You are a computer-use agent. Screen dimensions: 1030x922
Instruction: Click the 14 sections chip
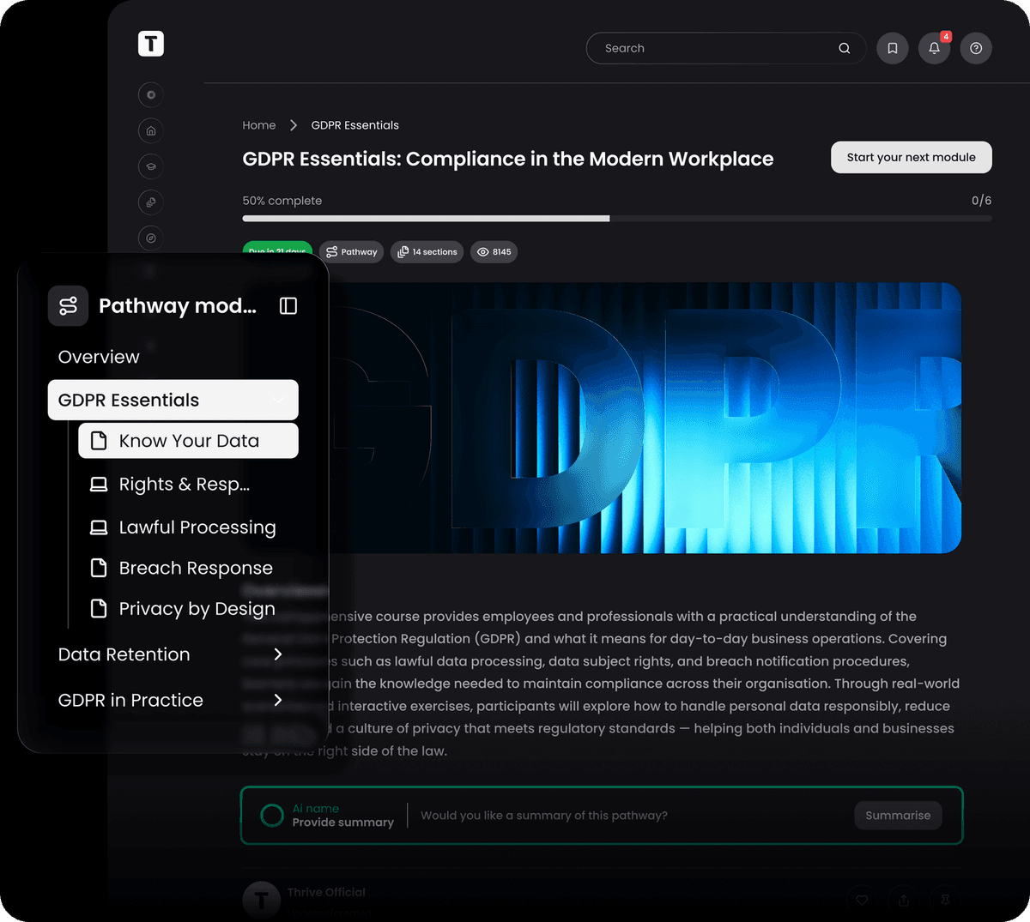click(x=427, y=252)
